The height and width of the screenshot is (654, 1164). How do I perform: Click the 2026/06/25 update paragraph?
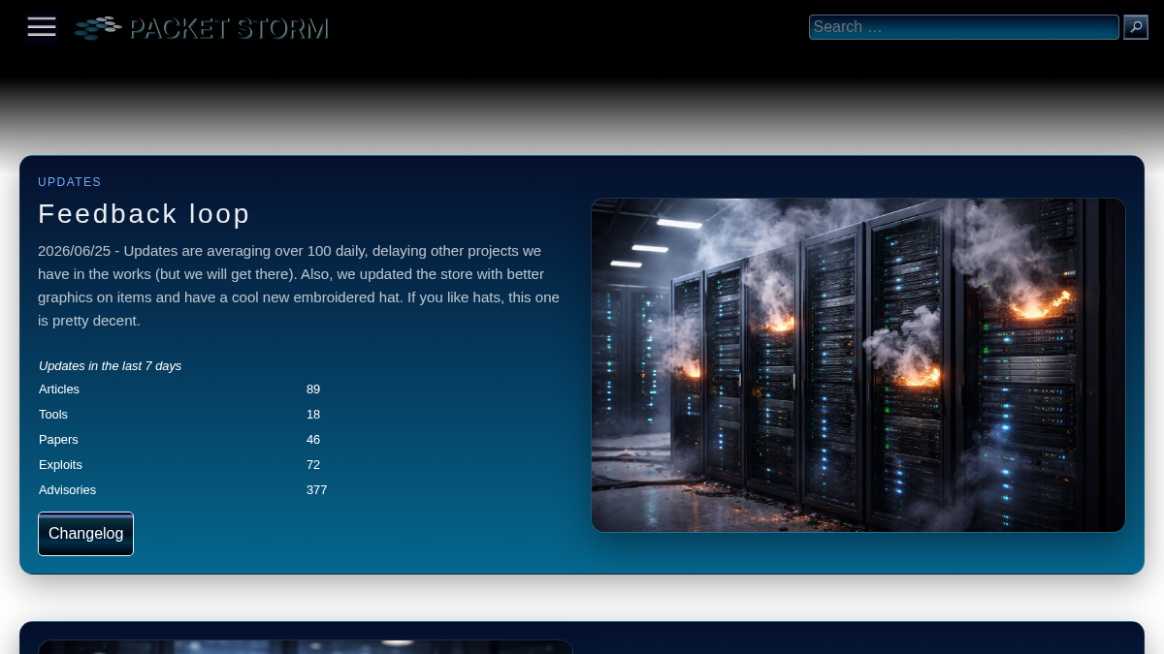[300, 286]
